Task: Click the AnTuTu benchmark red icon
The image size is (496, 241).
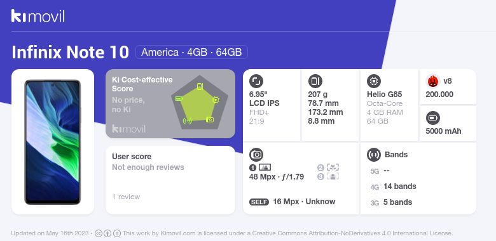Action: (433, 81)
